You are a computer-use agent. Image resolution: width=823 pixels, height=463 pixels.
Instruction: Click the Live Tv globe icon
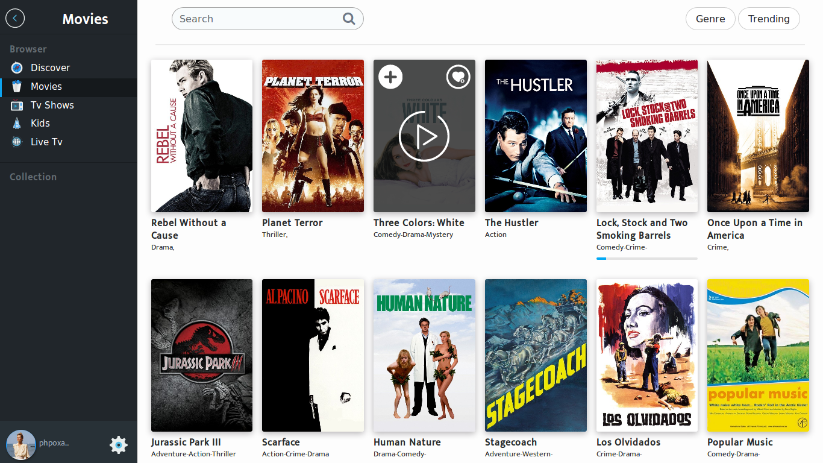tap(17, 142)
